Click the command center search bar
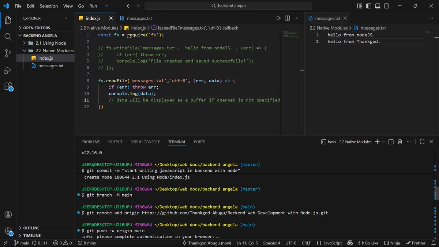Image resolution: width=439 pixels, height=247 pixels. pos(229,6)
